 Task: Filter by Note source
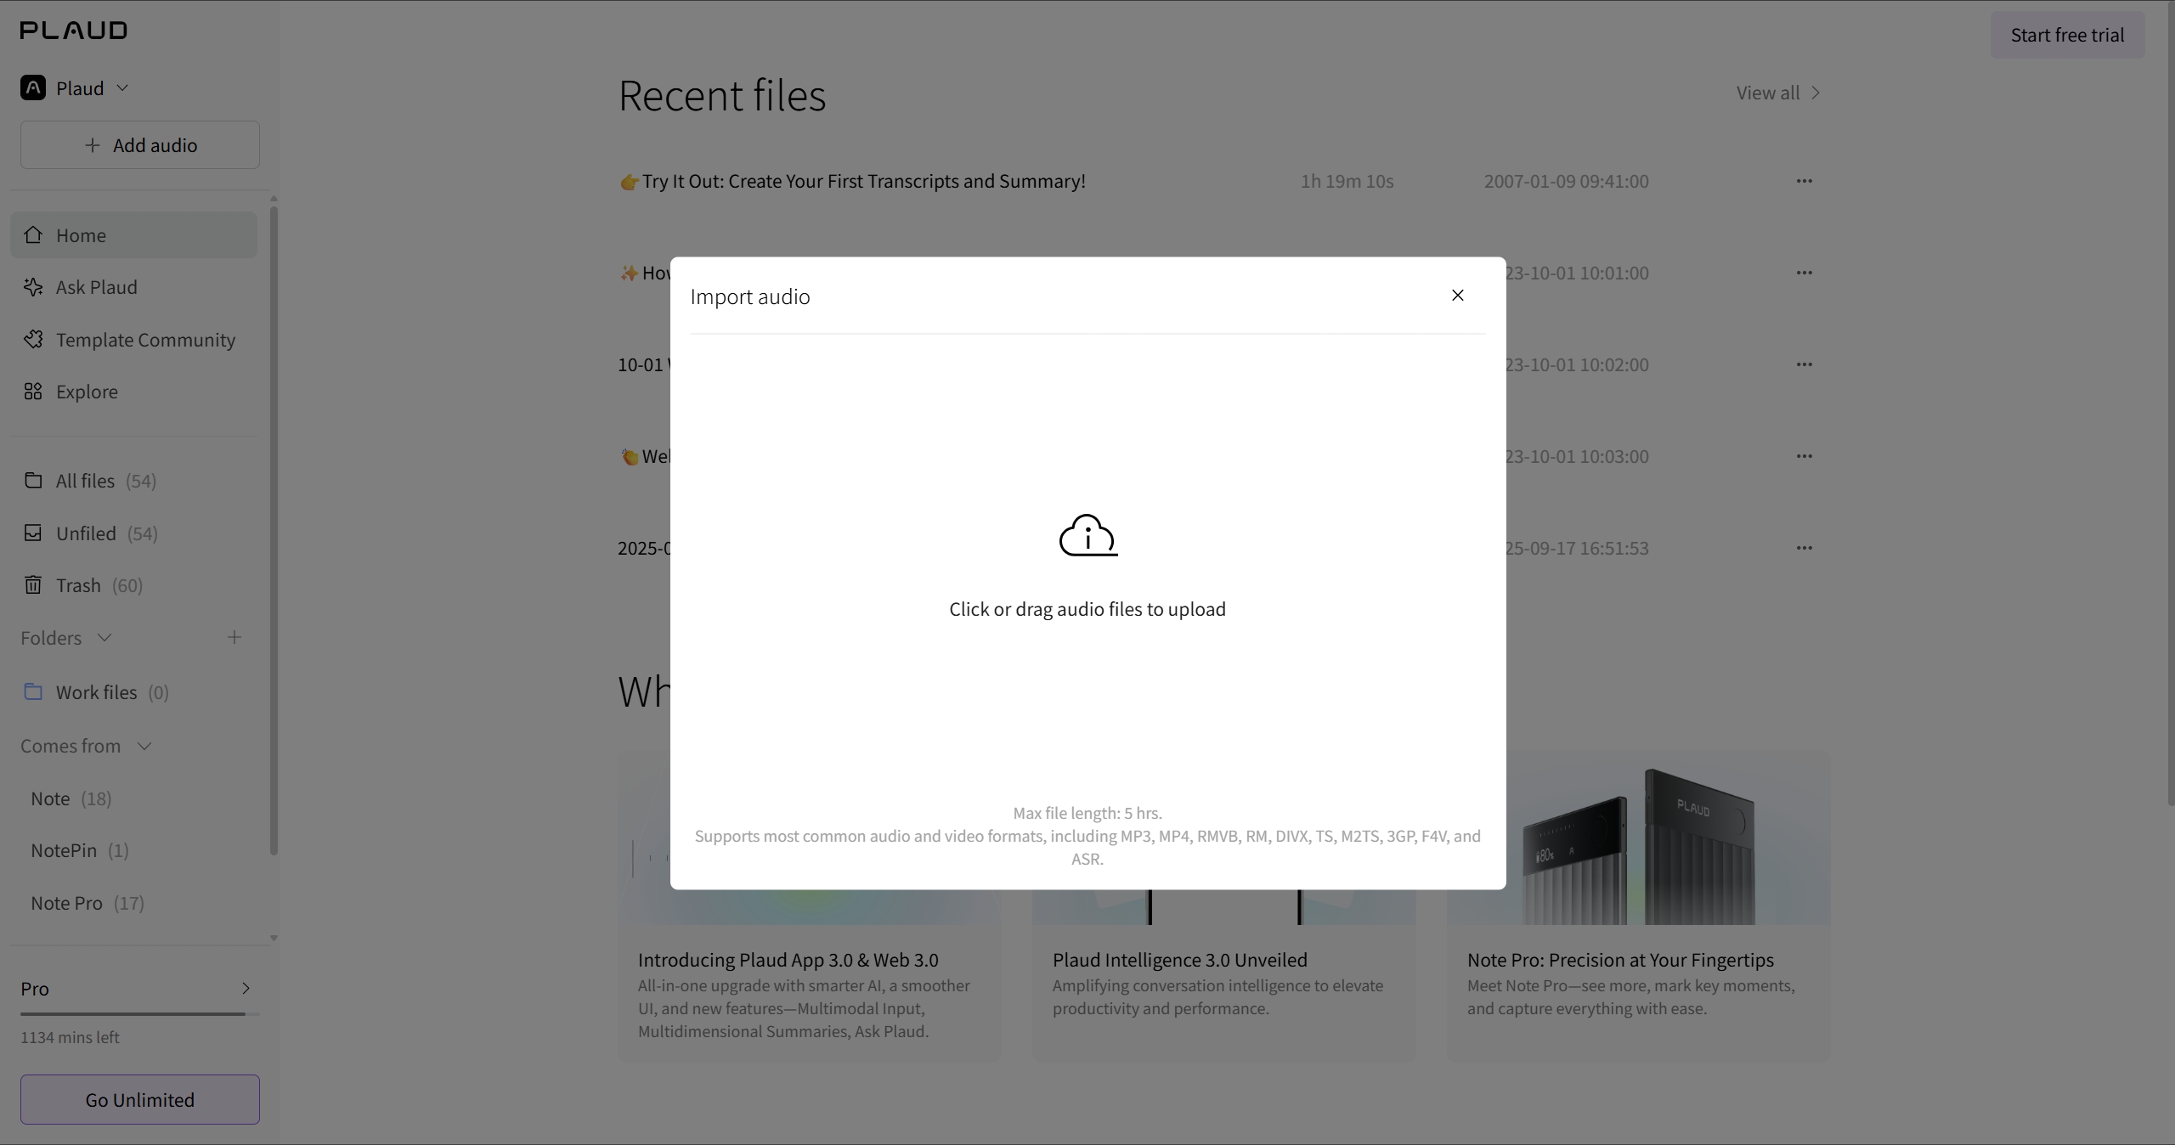click(133, 798)
